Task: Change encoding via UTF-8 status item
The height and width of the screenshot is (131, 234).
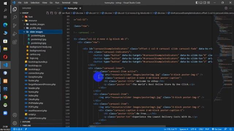Action: pos(193,129)
